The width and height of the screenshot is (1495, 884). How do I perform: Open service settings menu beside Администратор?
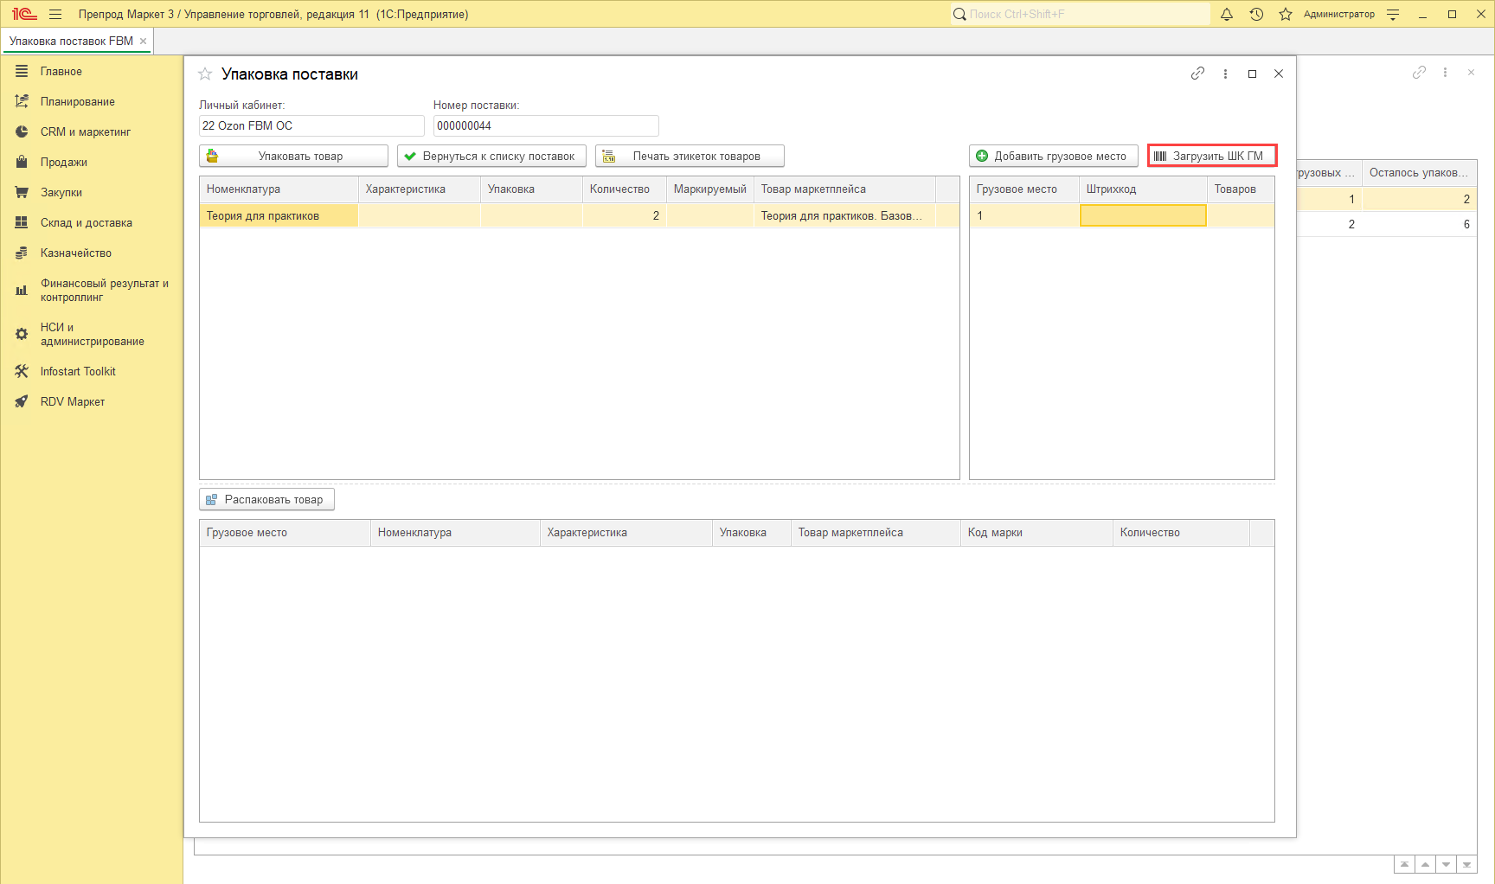tap(1393, 14)
